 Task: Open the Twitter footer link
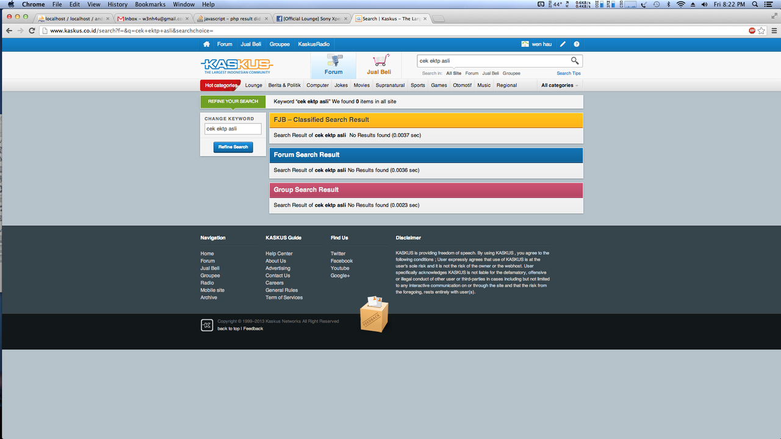pyautogui.click(x=338, y=254)
